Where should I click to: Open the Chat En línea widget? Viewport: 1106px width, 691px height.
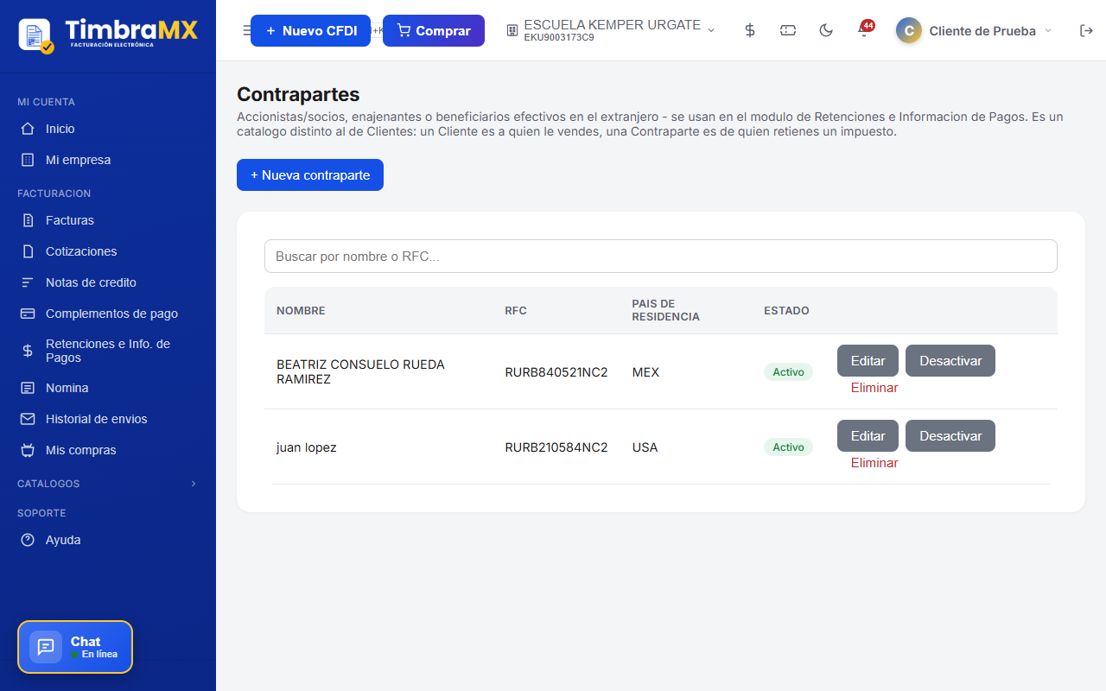(75, 647)
